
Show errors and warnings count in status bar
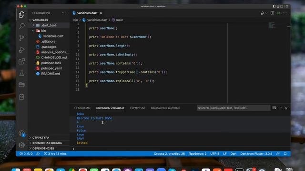point(26,154)
